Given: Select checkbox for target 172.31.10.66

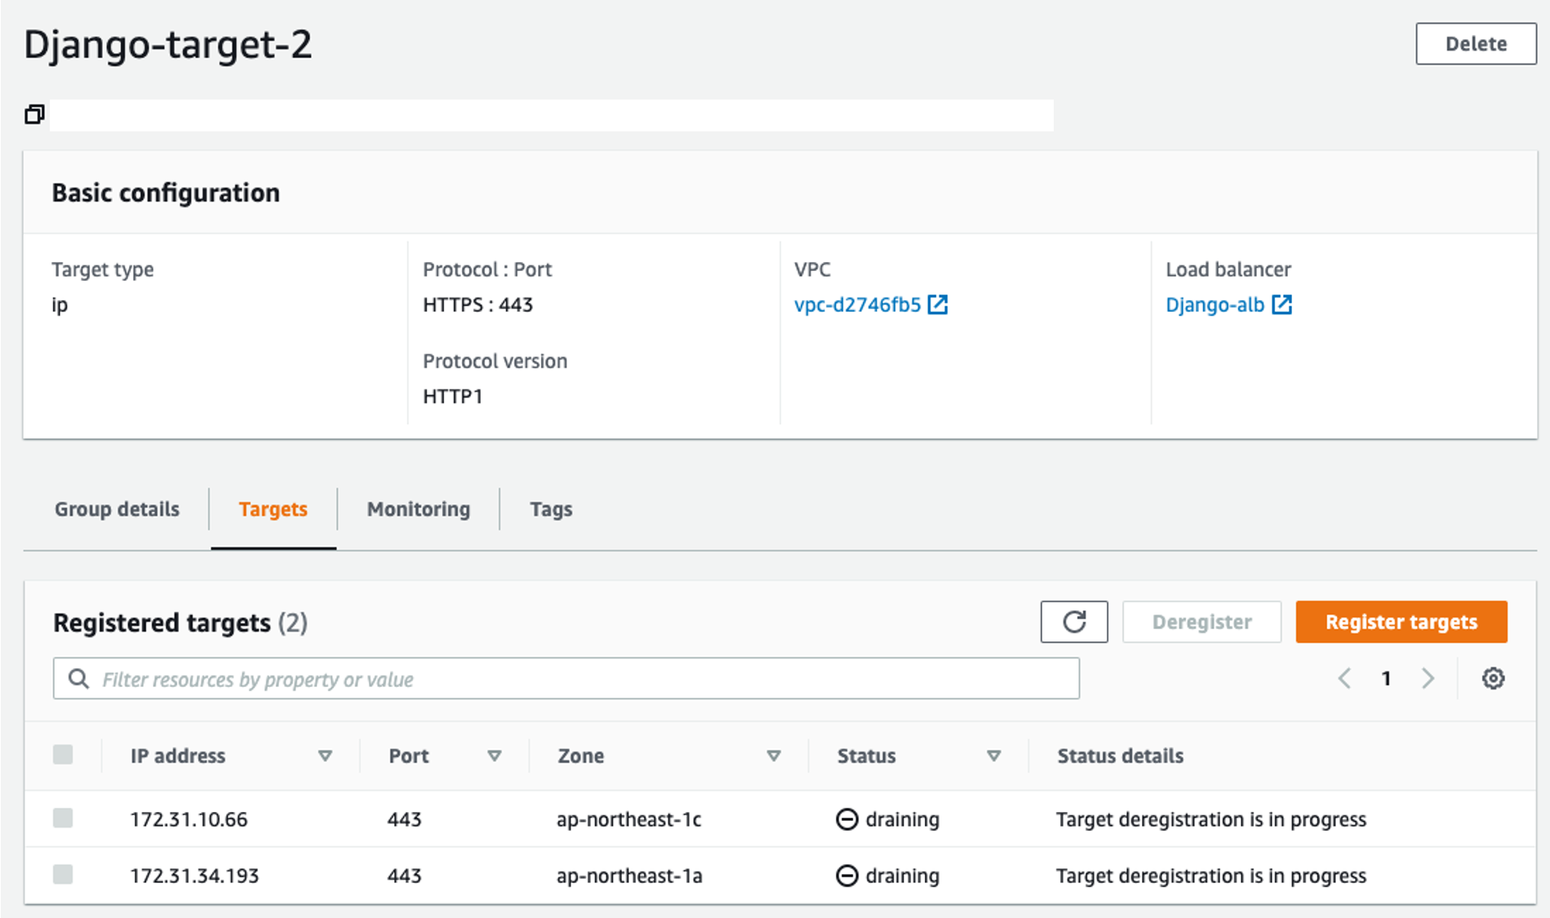Looking at the screenshot, I should 63,818.
